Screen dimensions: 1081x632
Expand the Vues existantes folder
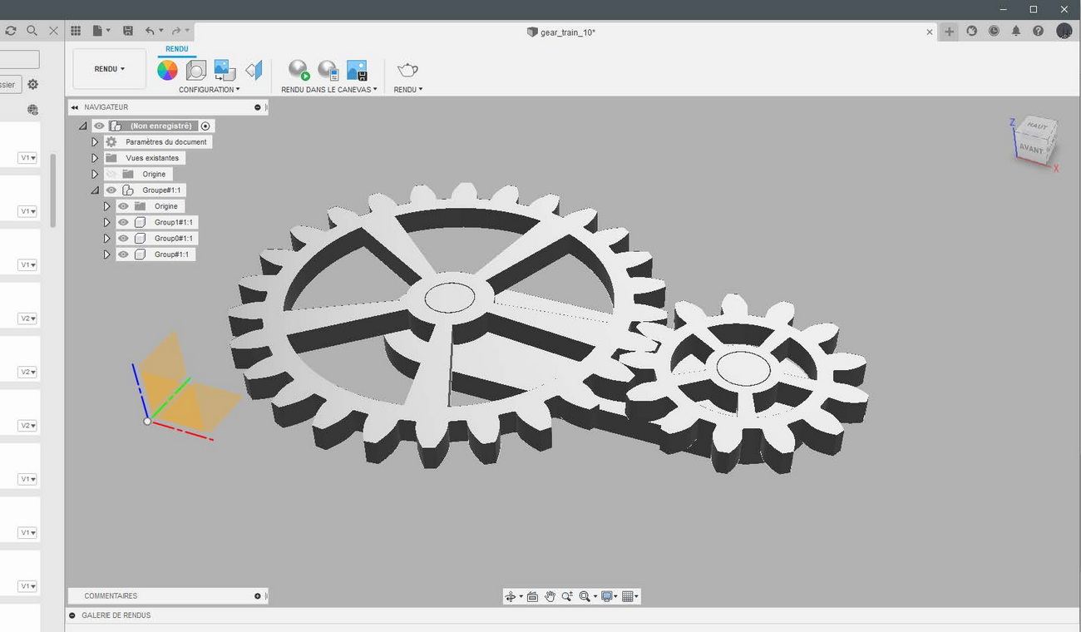point(95,158)
